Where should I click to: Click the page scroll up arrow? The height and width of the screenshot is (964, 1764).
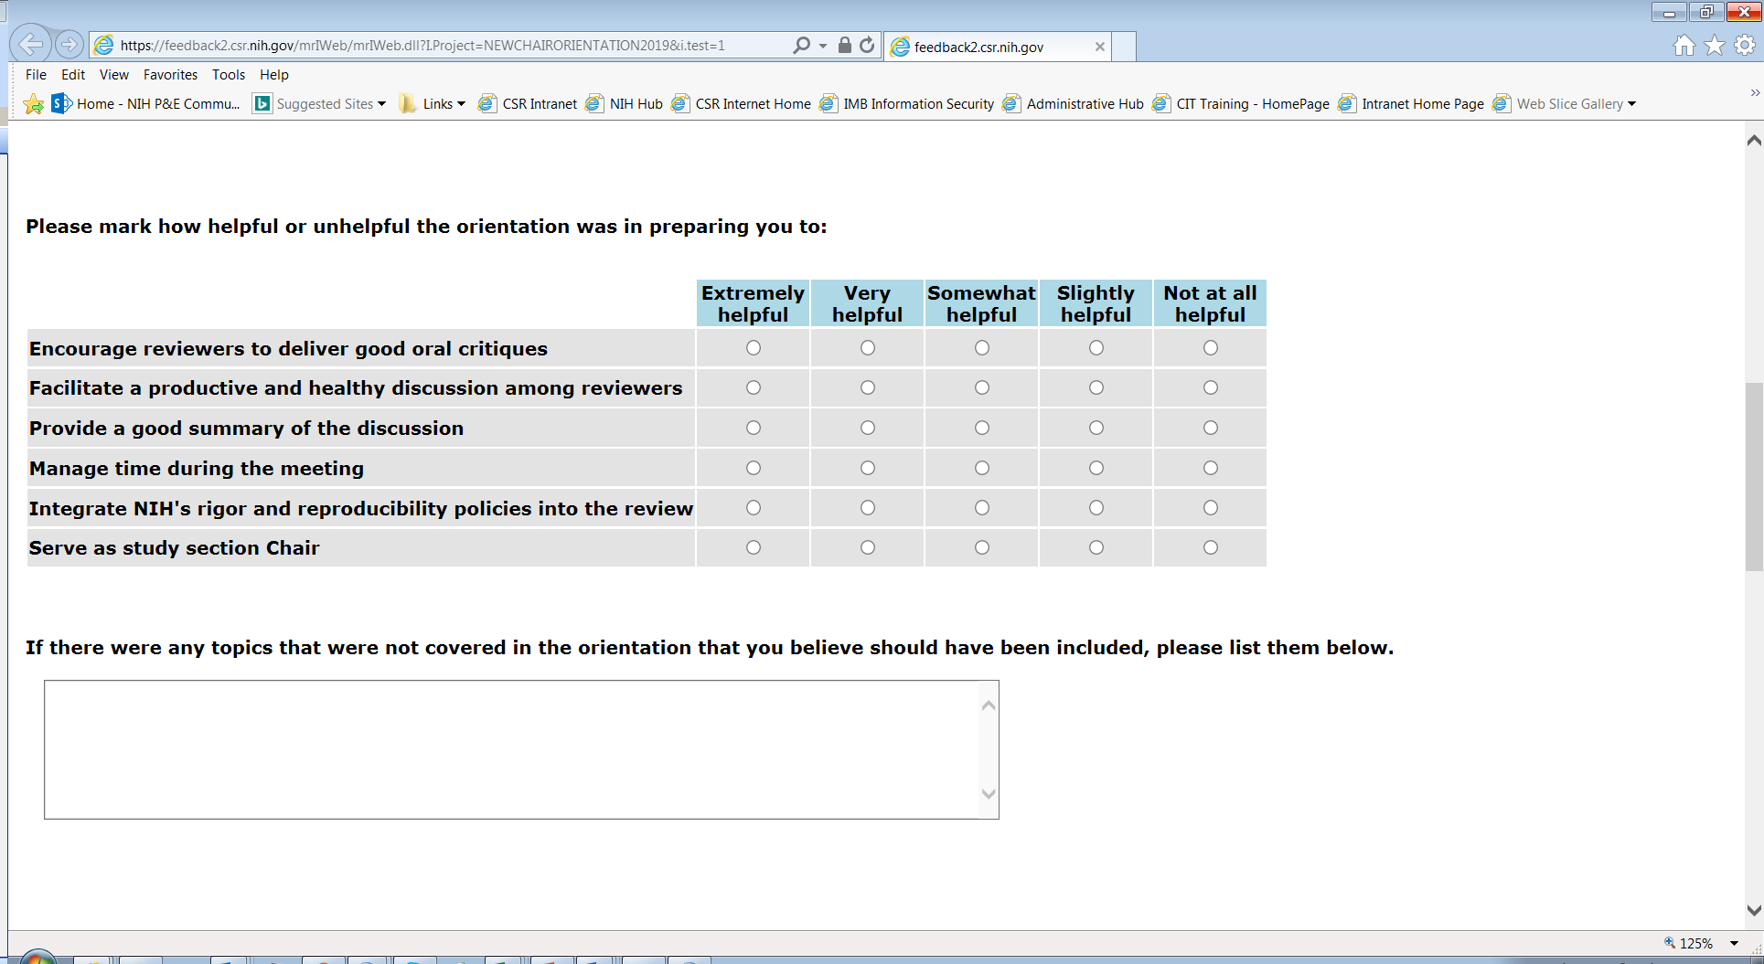1754,141
